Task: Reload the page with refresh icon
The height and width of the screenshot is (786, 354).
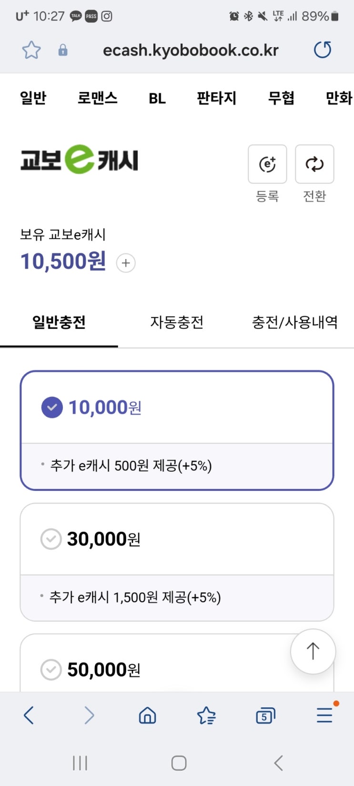Action: pos(323,50)
